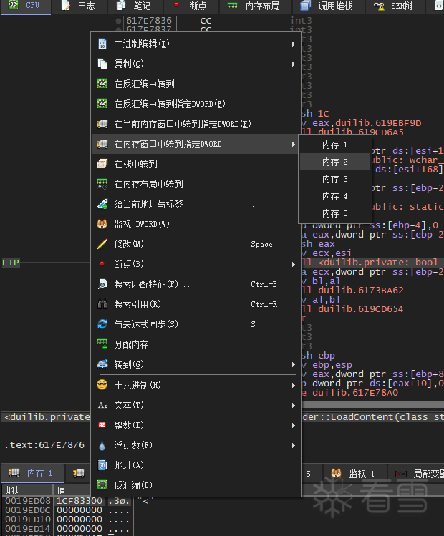The image size is (444, 536).
Task: Expand the 复制(C) submenu arrow
Action: 294,64
